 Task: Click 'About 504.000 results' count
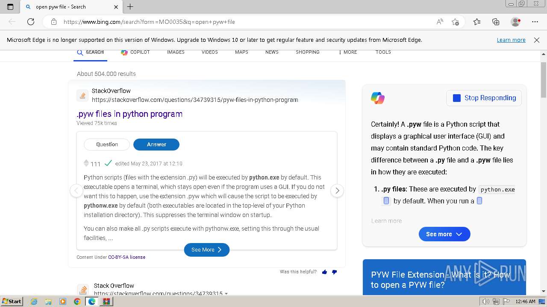[106, 74]
